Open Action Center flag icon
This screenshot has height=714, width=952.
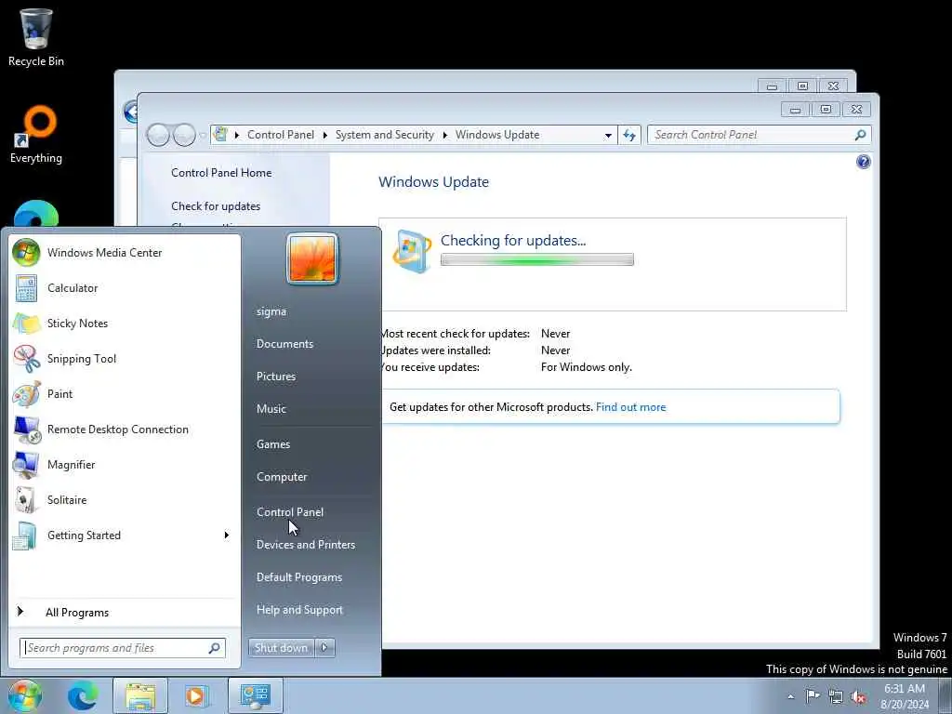pyautogui.click(x=813, y=696)
